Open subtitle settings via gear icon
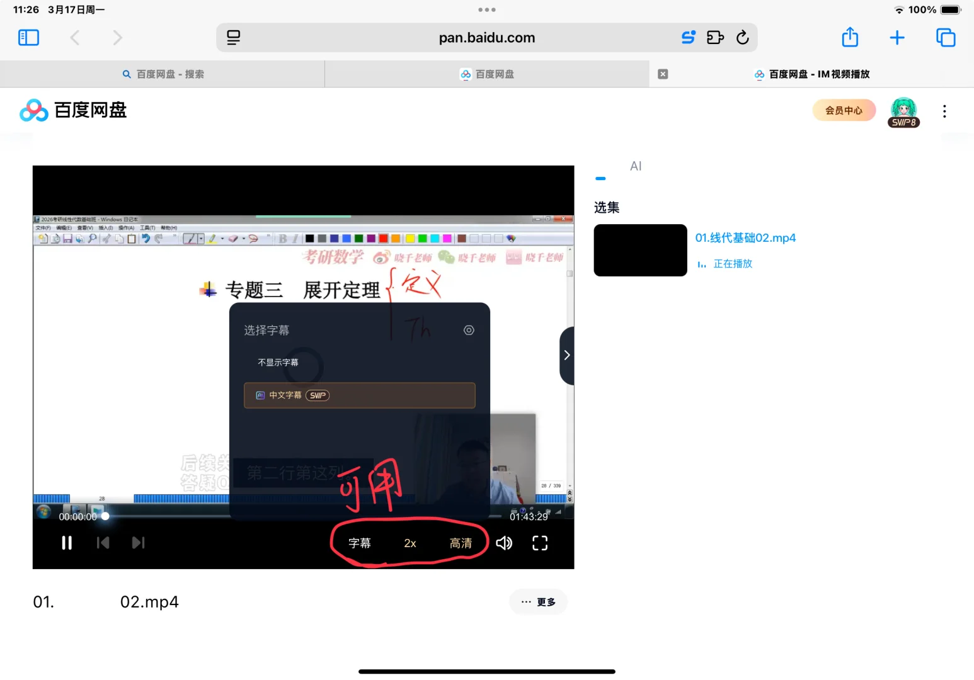974x680 pixels. coord(469,329)
